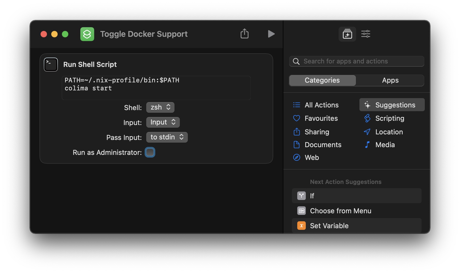The height and width of the screenshot is (273, 460).
Task: Open Favourites heart category
Action: tap(296, 118)
